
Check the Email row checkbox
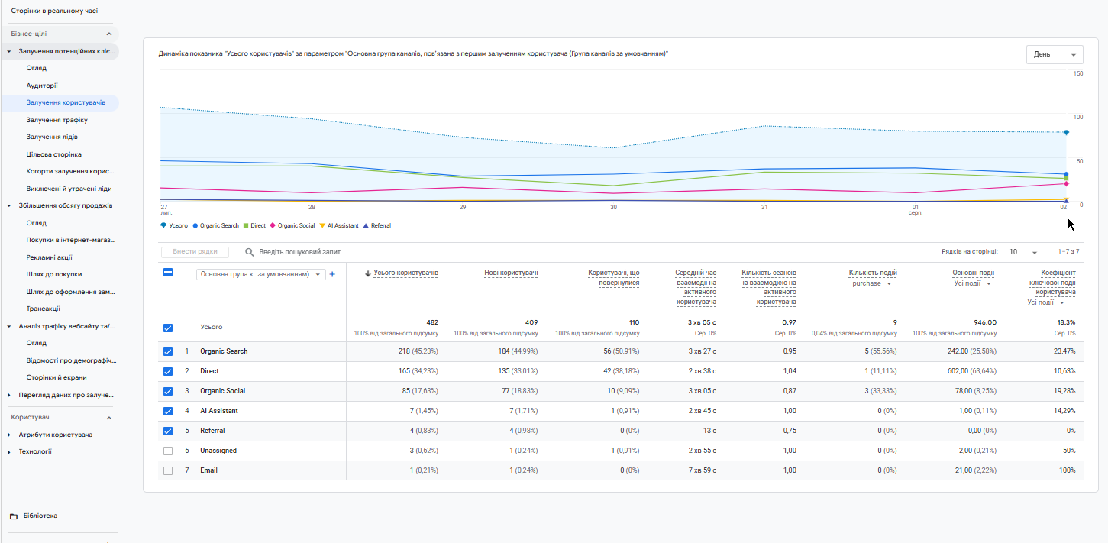coord(168,470)
